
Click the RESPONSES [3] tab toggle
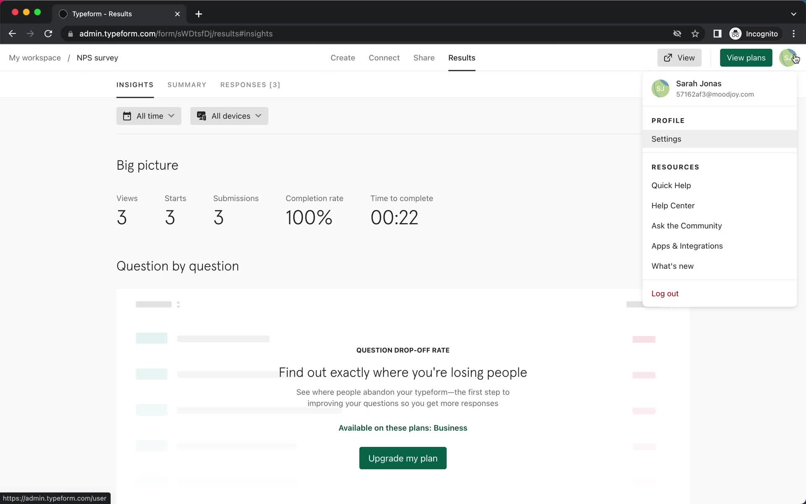249,85
